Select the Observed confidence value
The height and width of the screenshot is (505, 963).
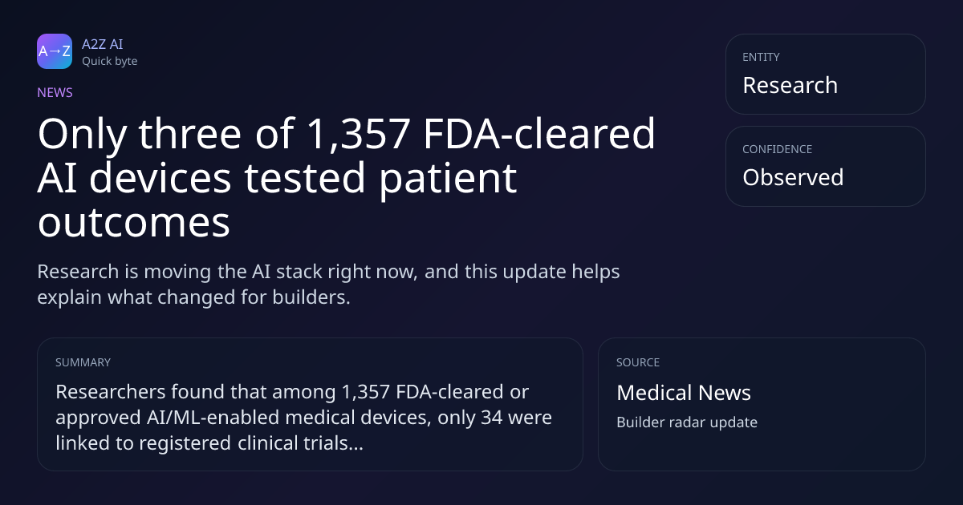(x=793, y=177)
